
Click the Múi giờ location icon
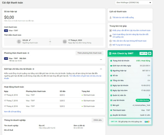click(x=111, y=105)
